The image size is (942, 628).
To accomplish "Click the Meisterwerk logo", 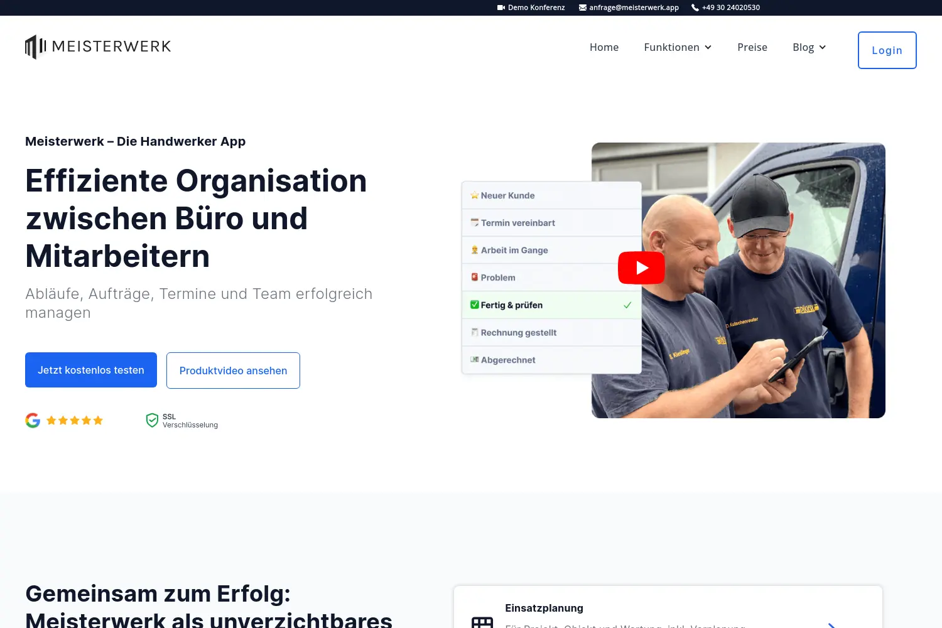I will click(98, 47).
